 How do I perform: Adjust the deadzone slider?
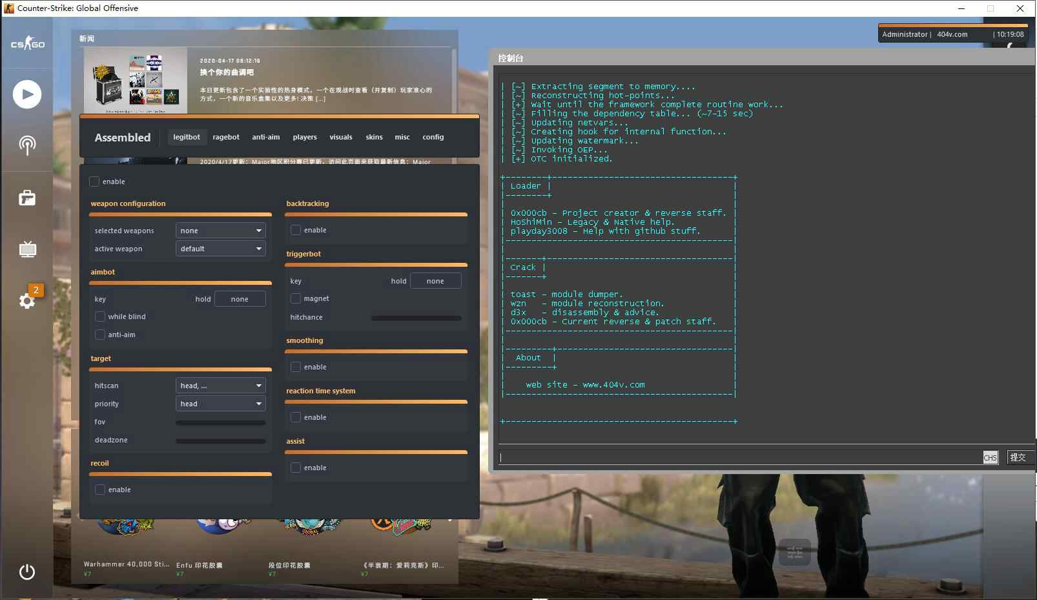(221, 440)
